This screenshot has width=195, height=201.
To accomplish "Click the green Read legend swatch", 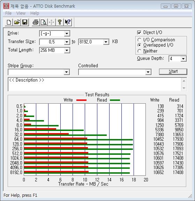I will pos(115,100).
